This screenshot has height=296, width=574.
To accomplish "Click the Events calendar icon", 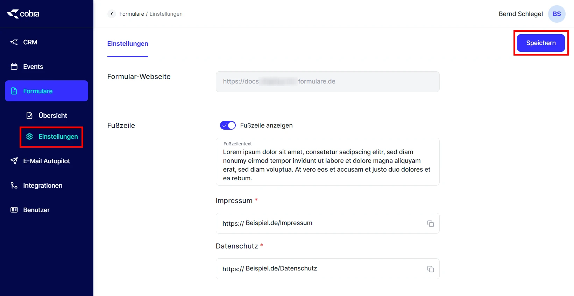I will (x=14, y=67).
